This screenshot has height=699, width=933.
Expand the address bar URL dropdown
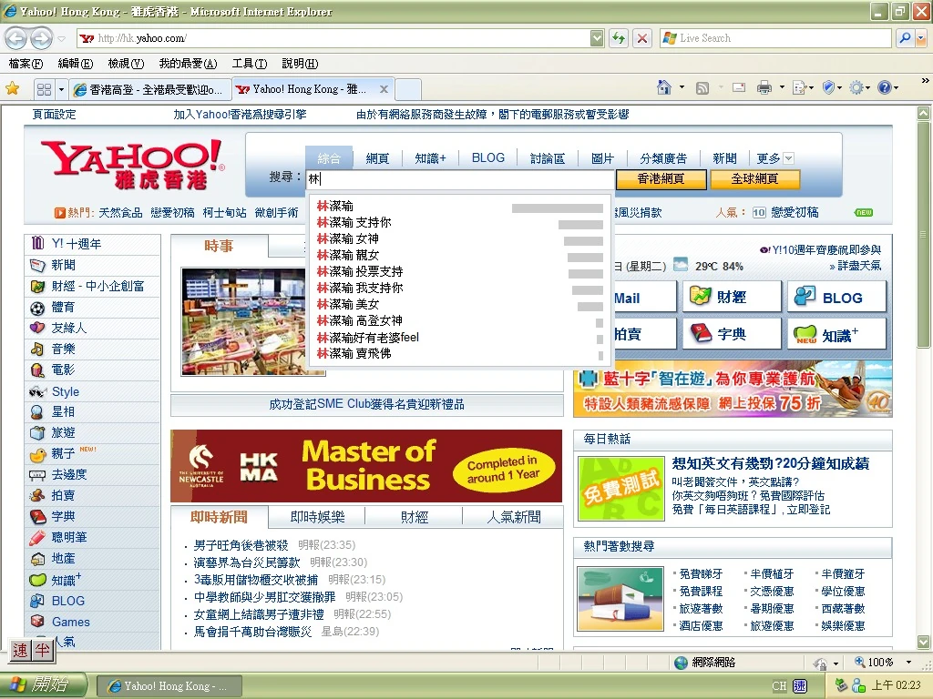click(597, 38)
